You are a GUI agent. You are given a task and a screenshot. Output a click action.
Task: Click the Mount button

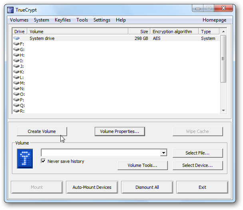pos(37,187)
